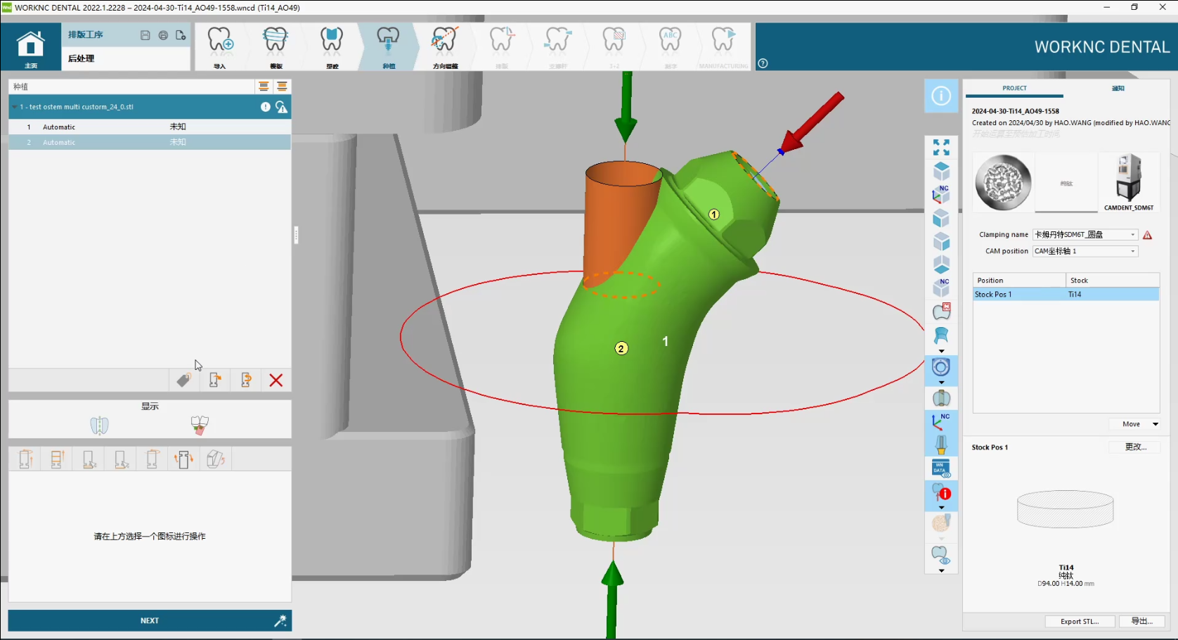Screen dimensions: 1178x640
Task: Toggle the stock ring display button
Action: coord(940,367)
